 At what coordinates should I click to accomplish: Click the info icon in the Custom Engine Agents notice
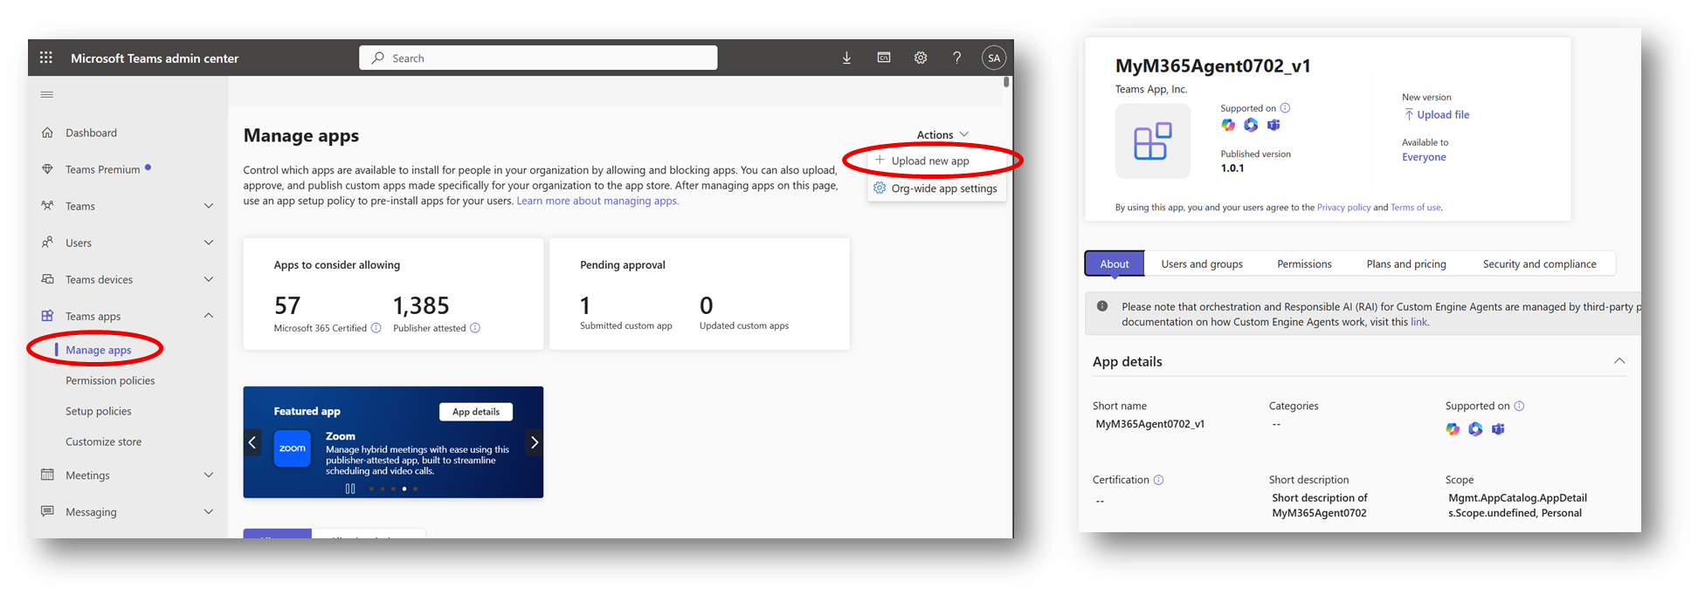[x=1102, y=306]
